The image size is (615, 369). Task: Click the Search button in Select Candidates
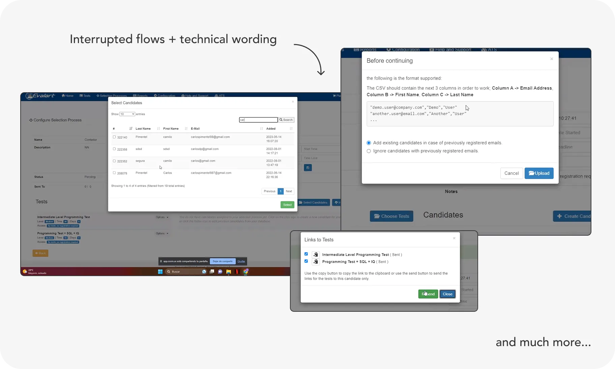[286, 120]
